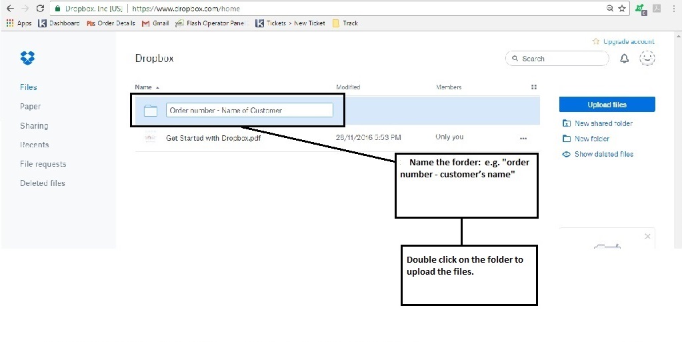
Task: Click the new folder's folder icon
Action: tap(151, 110)
